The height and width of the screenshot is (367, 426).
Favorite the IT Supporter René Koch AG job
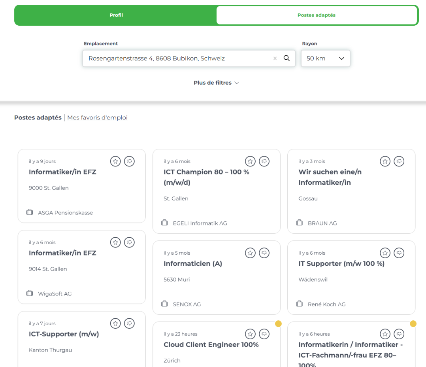tap(385, 253)
